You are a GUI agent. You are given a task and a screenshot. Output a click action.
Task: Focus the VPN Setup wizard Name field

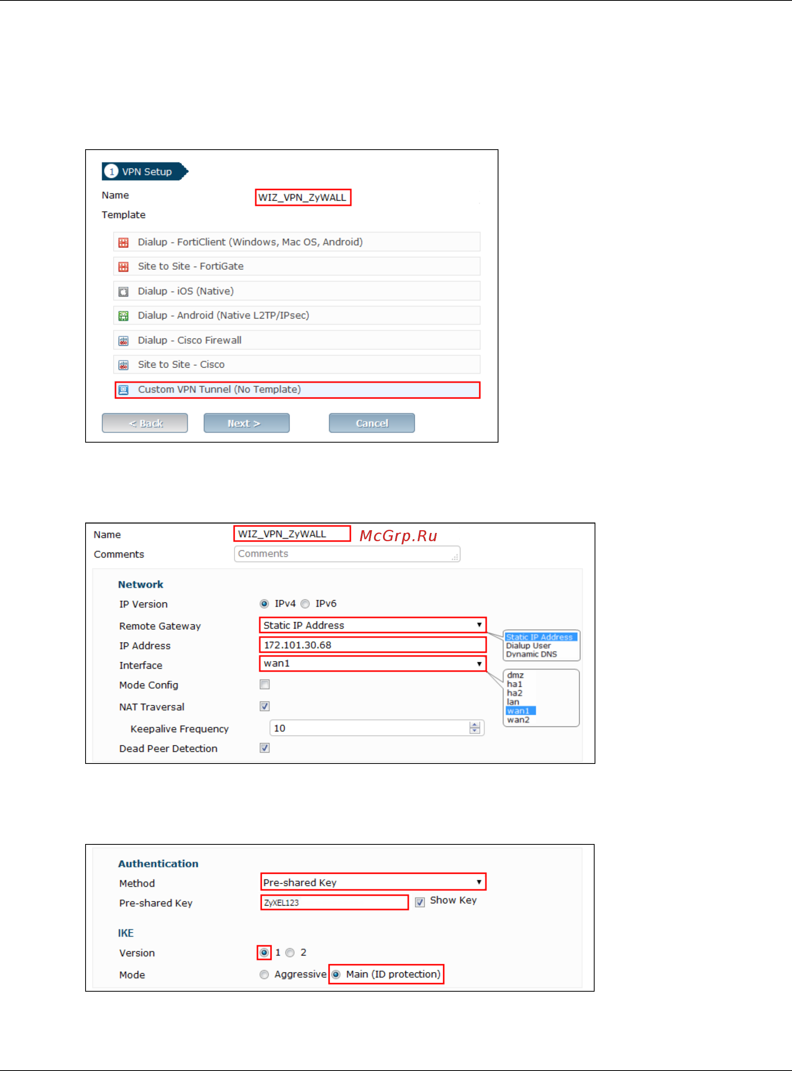coord(303,198)
